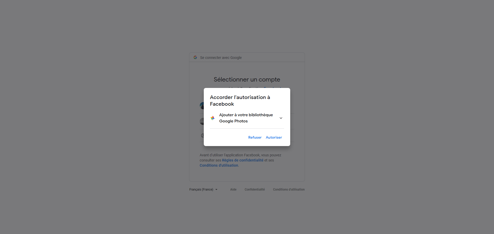This screenshot has height=234, width=494.
Task: Click the Se connecter avec Google header text
Action: click(x=221, y=58)
